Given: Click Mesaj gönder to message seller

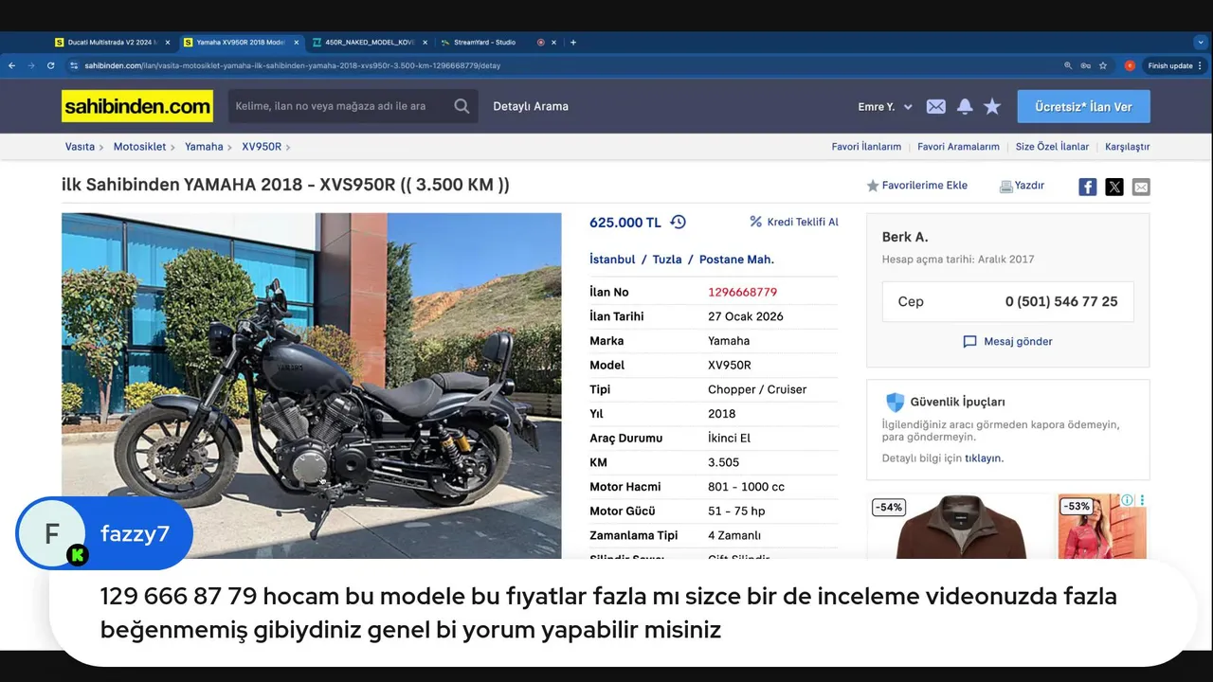Looking at the screenshot, I should pos(1008,341).
